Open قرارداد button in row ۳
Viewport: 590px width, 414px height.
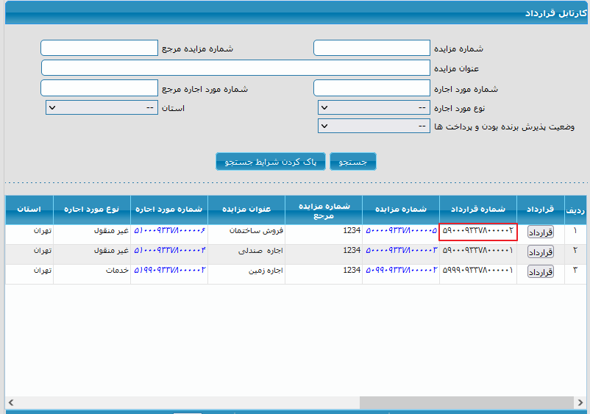[x=540, y=272]
